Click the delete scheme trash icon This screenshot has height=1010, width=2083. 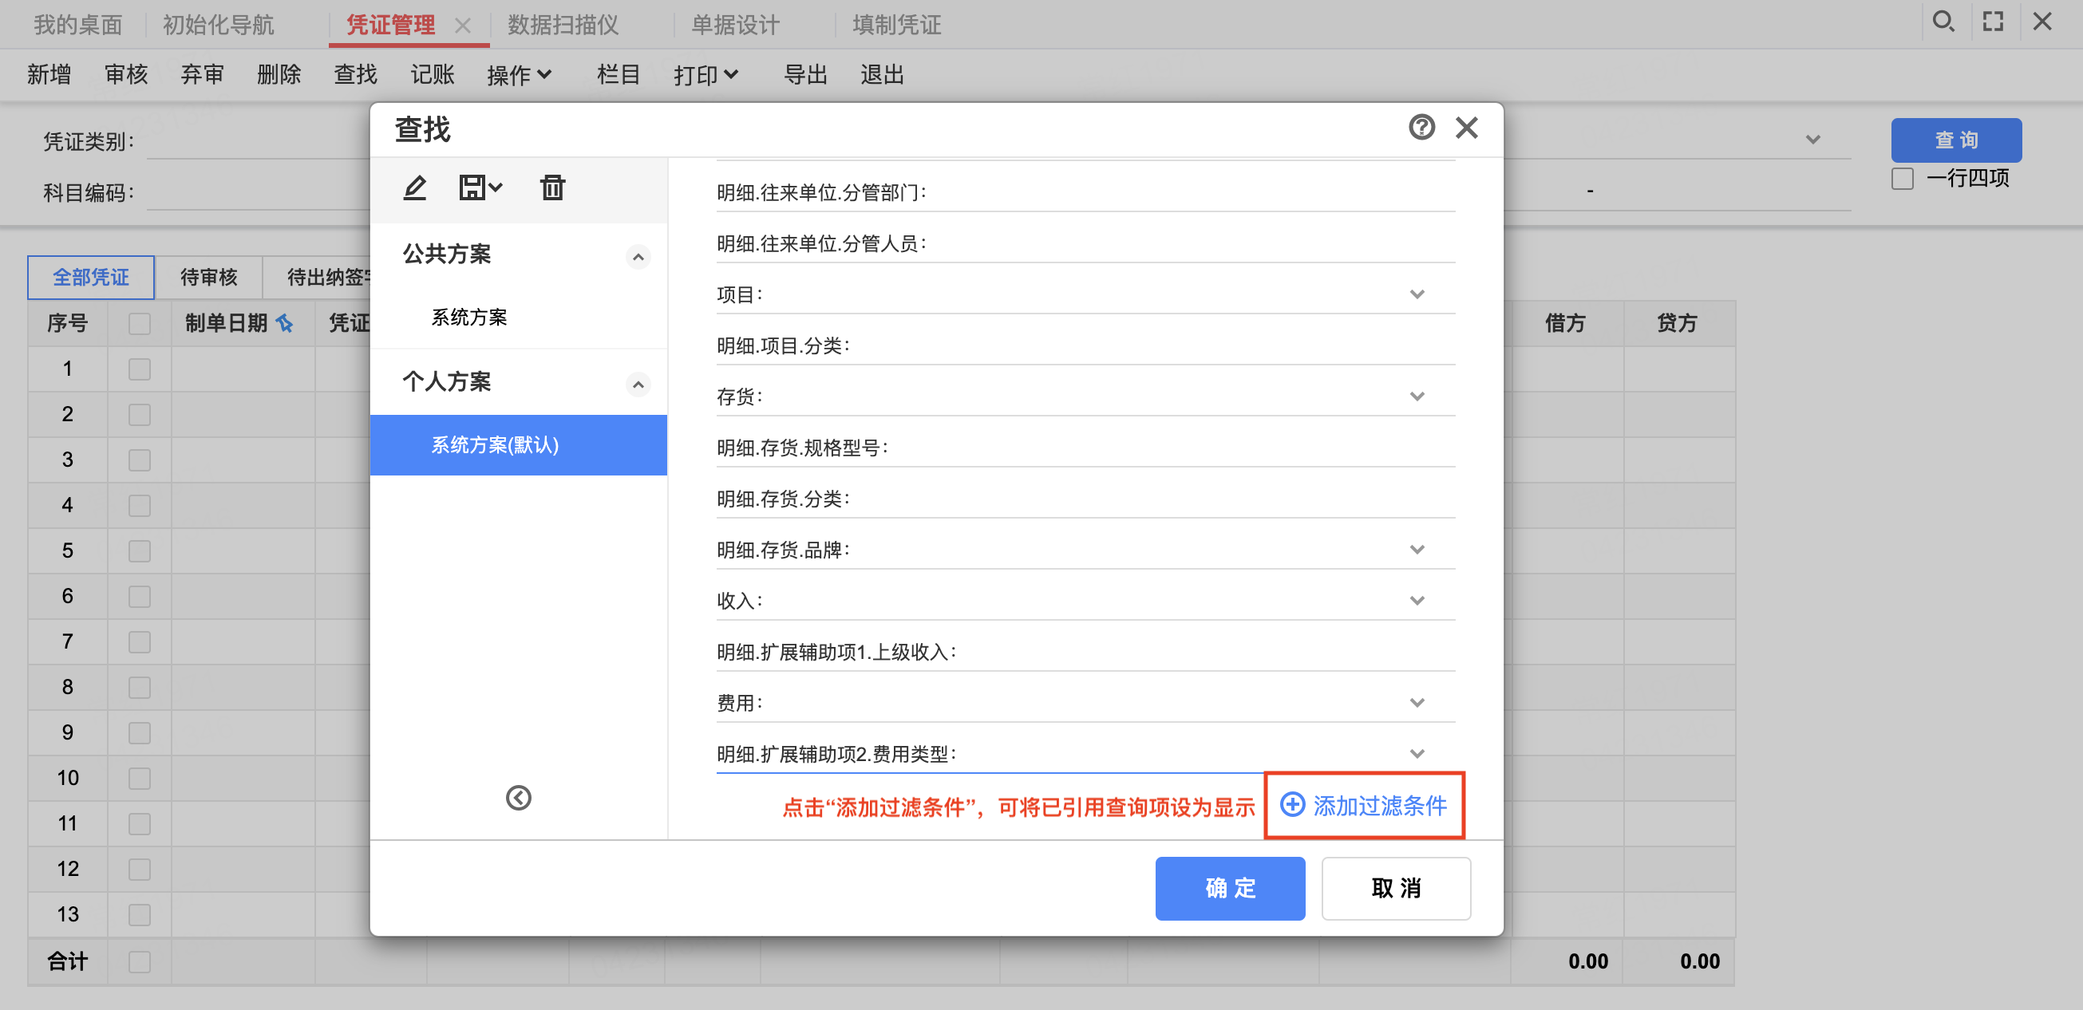(552, 188)
